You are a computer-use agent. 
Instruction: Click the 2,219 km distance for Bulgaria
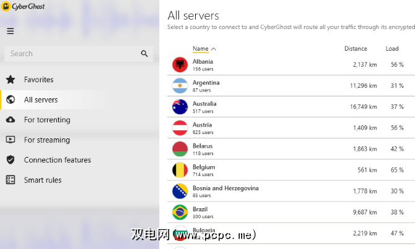click(x=365, y=234)
